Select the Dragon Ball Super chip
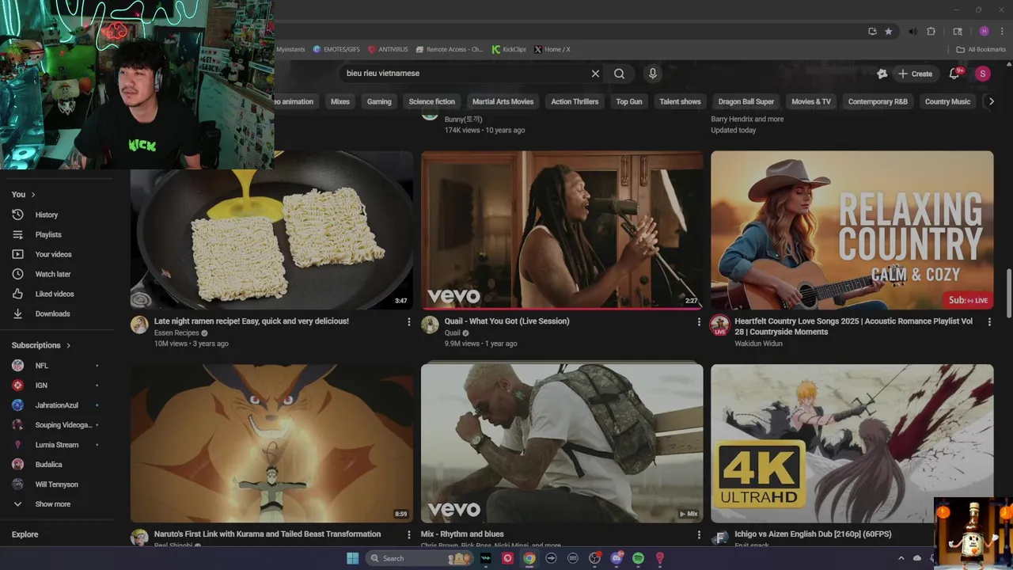Viewport: 1013px width, 570px height. (746, 101)
